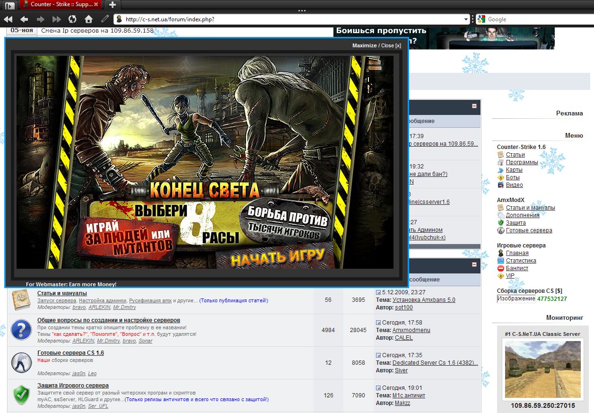Maximize the popup advertisement
Viewport: 594px width, 413px height.
(364, 45)
